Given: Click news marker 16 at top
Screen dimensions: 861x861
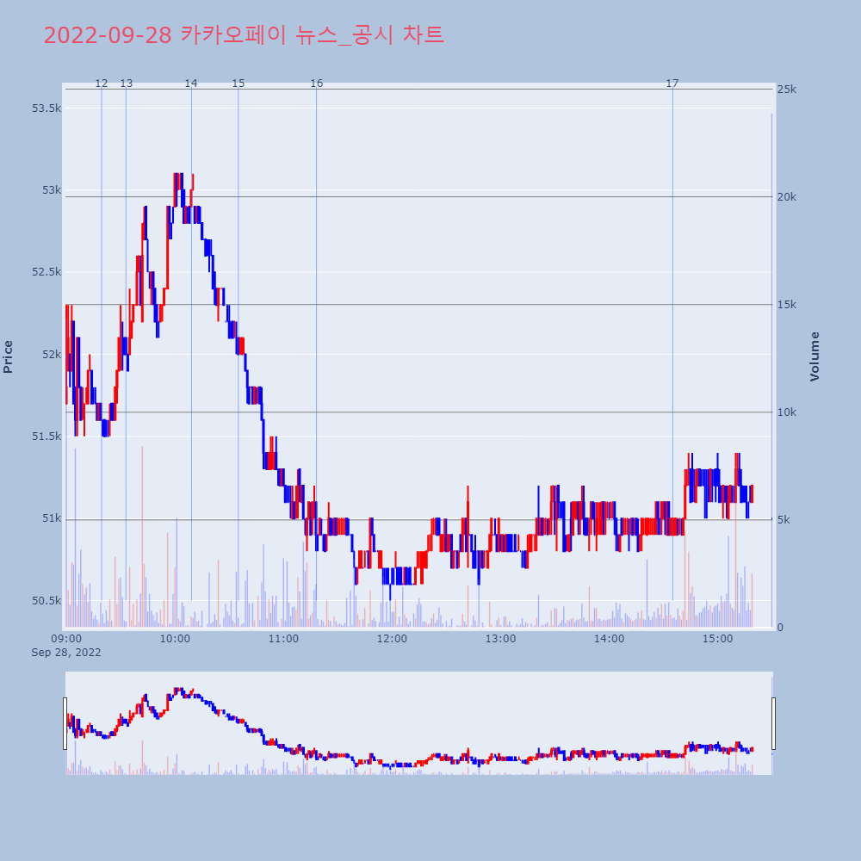Looking at the screenshot, I should pyautogui.click(x=317, y=84).
